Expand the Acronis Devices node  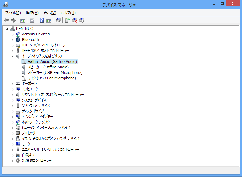click(x=13, y=34)
